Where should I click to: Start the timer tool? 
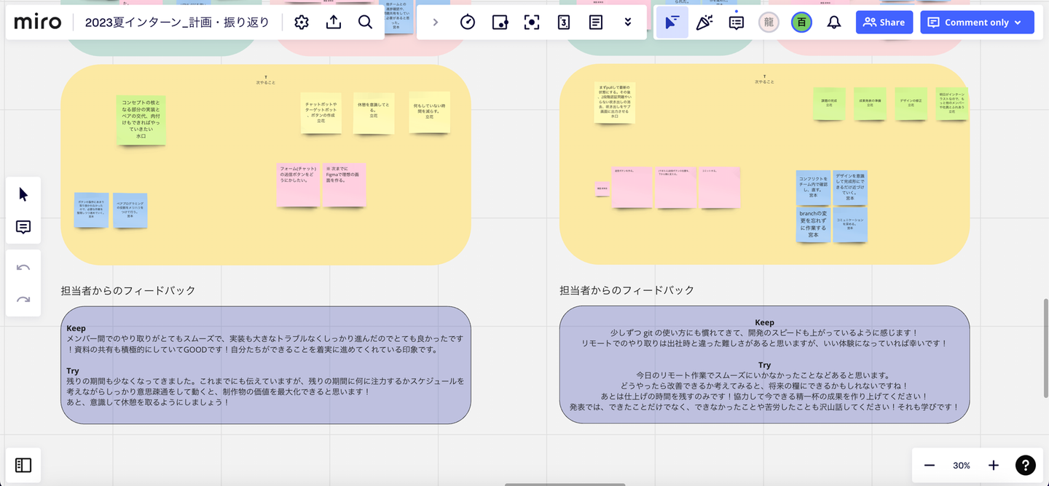[468, 23]
